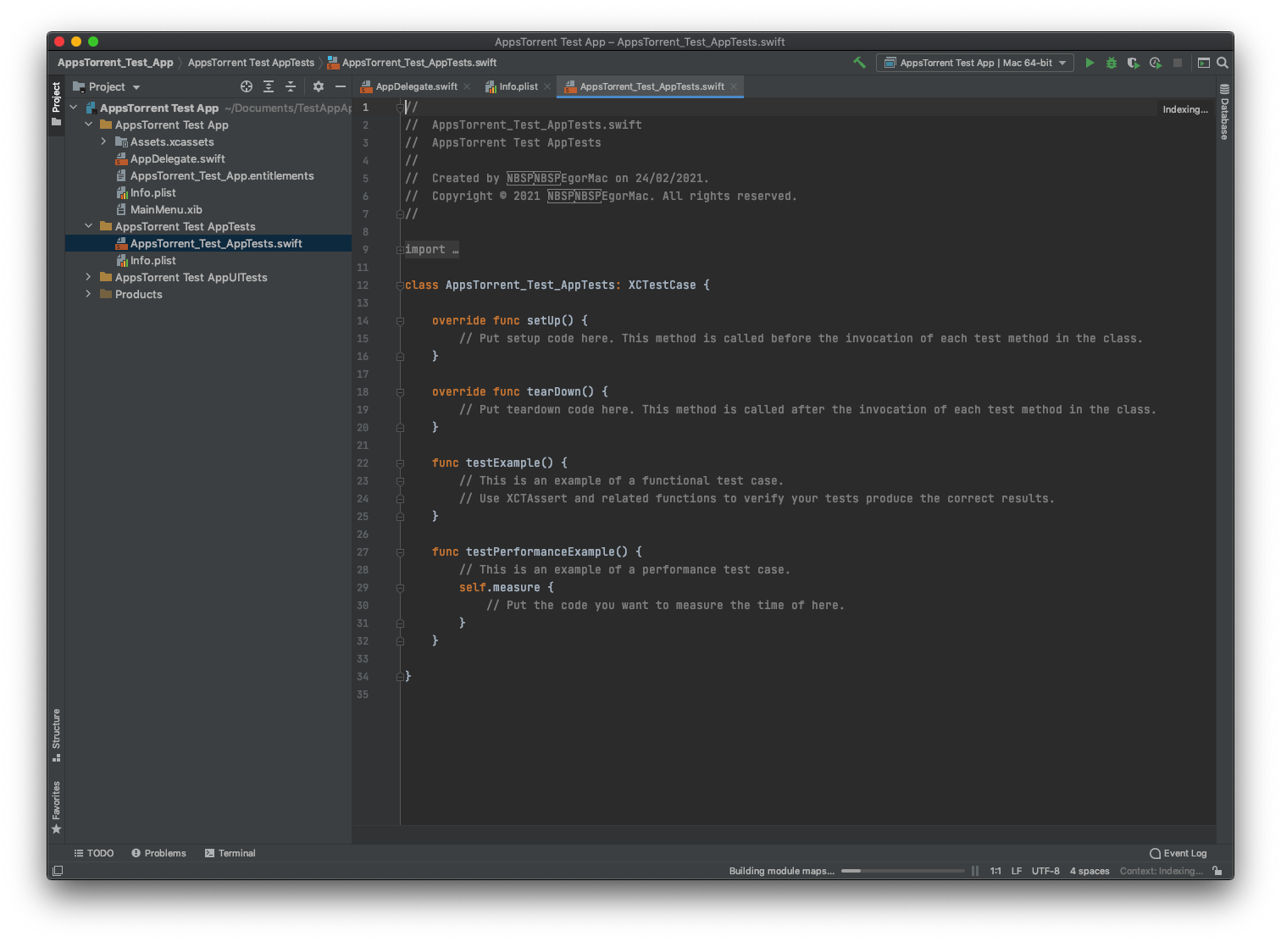Fold the self.measure block at line 29
Viewport: 1281px width, 942px height.
[400, 588]
